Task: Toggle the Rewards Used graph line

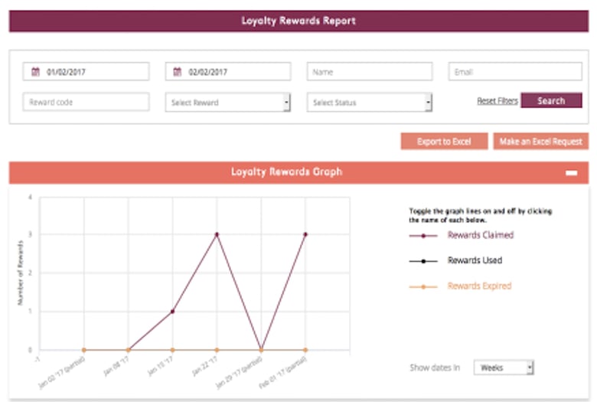Action: (475, 260)
